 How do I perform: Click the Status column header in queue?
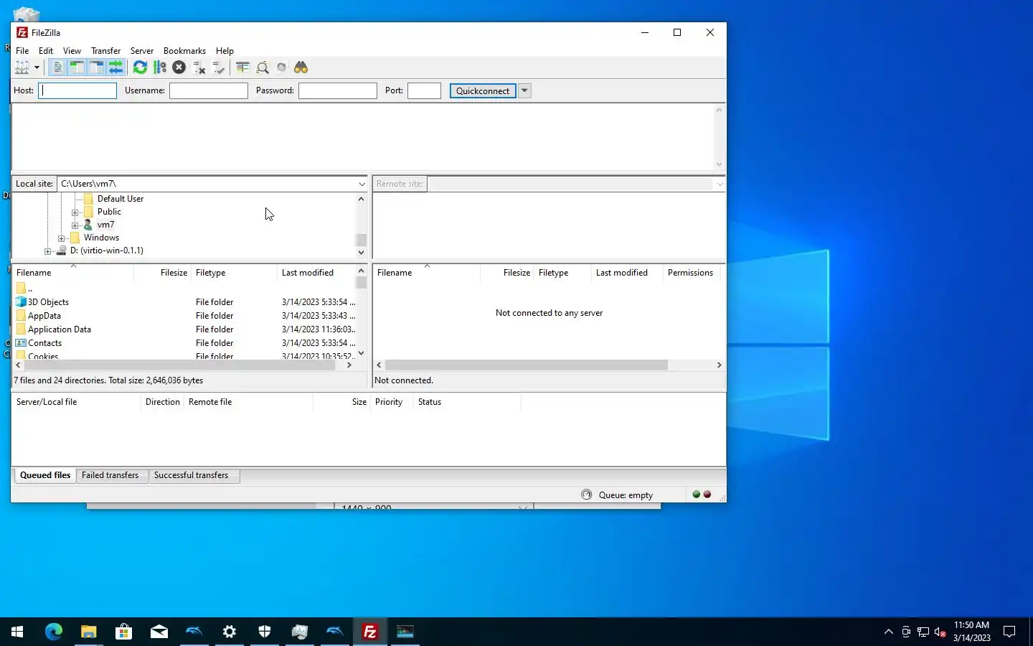[467, 402]
